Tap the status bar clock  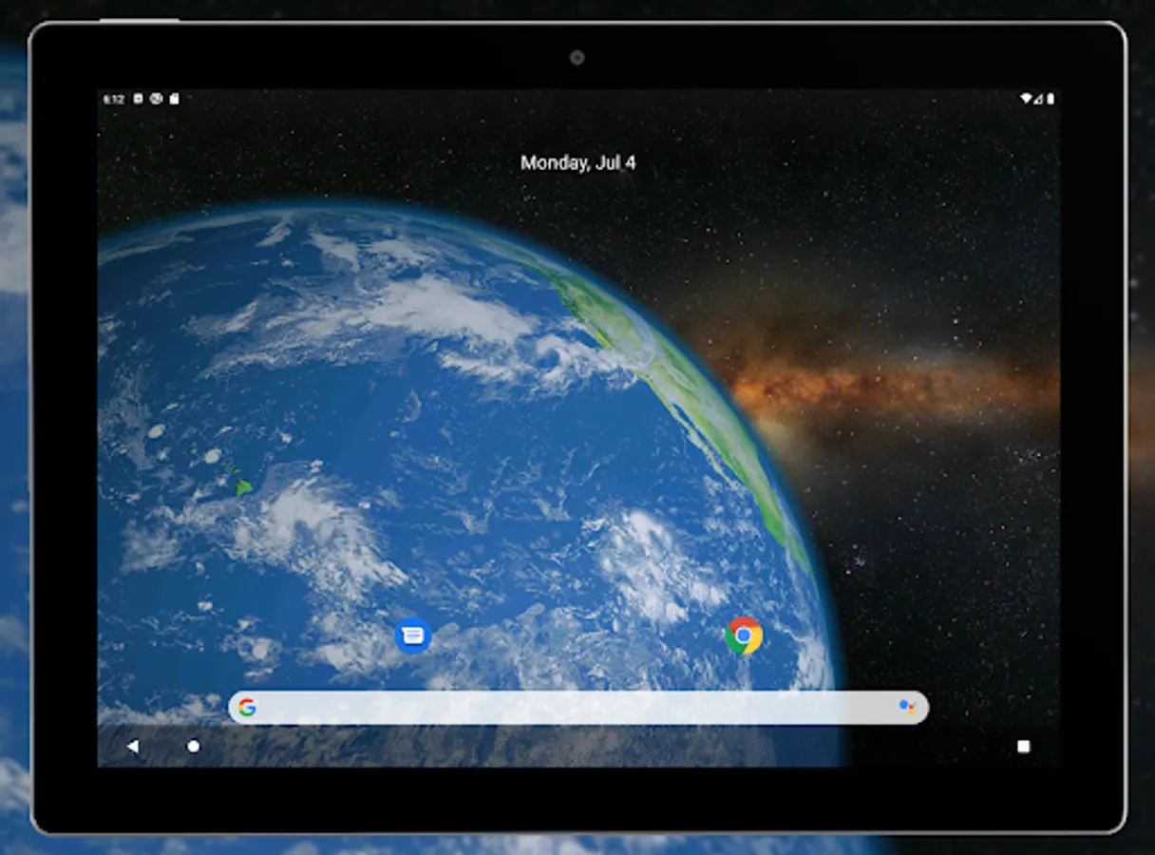tap(114, 99)
